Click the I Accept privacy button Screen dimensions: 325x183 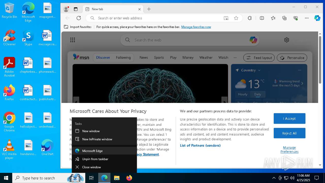[289, 118]
